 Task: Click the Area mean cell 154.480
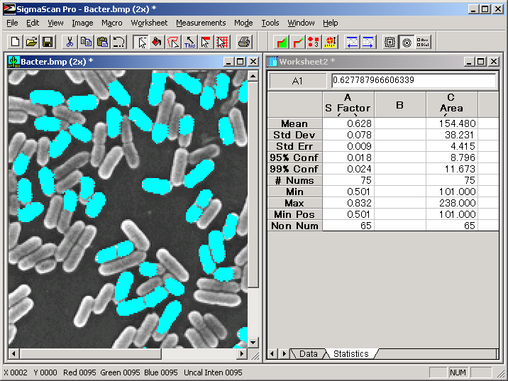[452, 123]
